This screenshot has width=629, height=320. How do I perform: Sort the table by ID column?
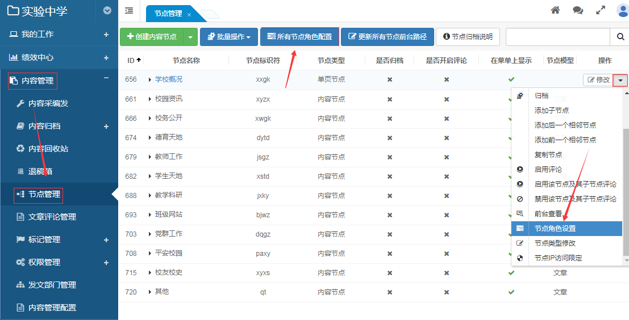coord(134,60)
